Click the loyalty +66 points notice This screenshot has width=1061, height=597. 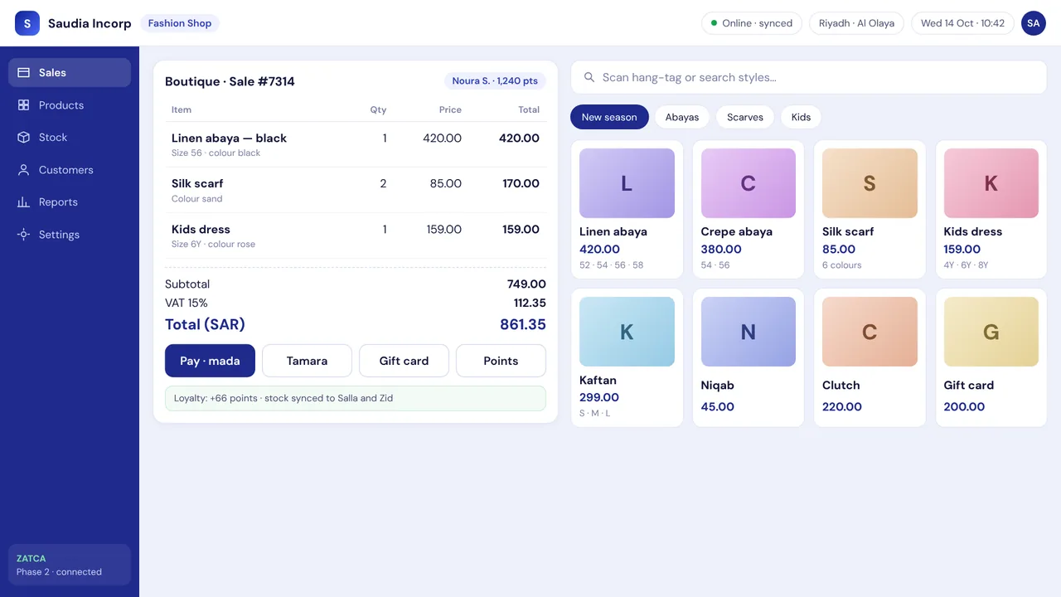(x=356, y=398)
